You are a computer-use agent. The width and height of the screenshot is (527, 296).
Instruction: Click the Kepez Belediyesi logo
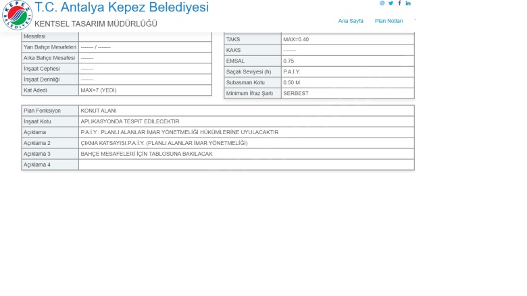(x=17, y=16)
